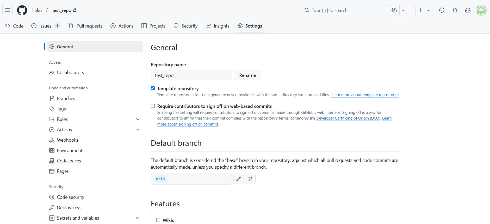Click the repository name input field
The height and width of the screenshot is (224, 490).
[x=191, y=75]
